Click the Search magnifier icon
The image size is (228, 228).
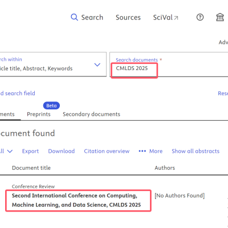coord(74,17)
